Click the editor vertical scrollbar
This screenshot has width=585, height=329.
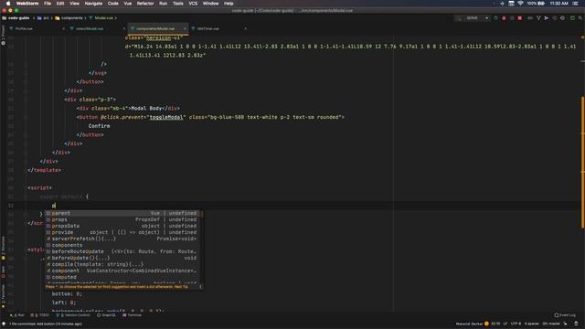pos(582,163)
